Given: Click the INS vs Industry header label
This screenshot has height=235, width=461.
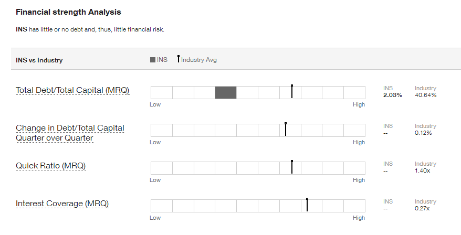Looking at the screenshot, I should 39,60.
